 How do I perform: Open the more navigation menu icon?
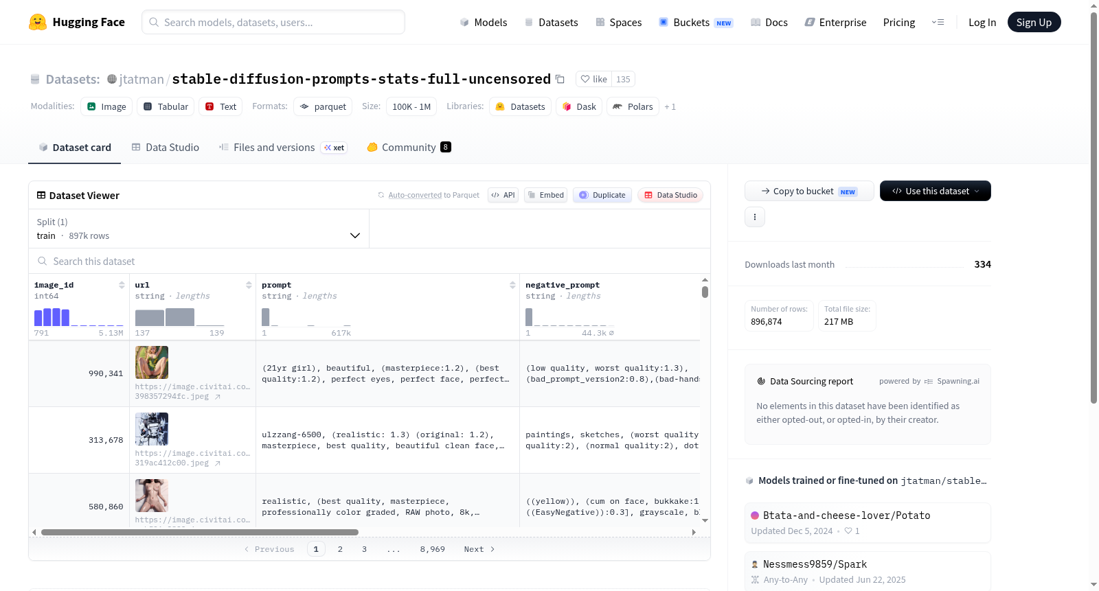tap(938, 22)
